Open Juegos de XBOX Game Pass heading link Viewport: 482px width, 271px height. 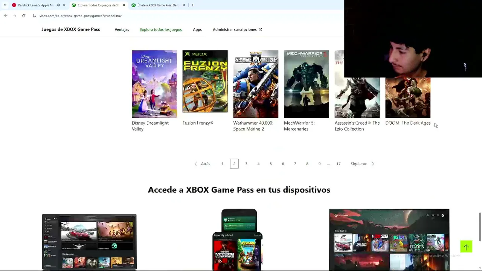tap(71, 29)
